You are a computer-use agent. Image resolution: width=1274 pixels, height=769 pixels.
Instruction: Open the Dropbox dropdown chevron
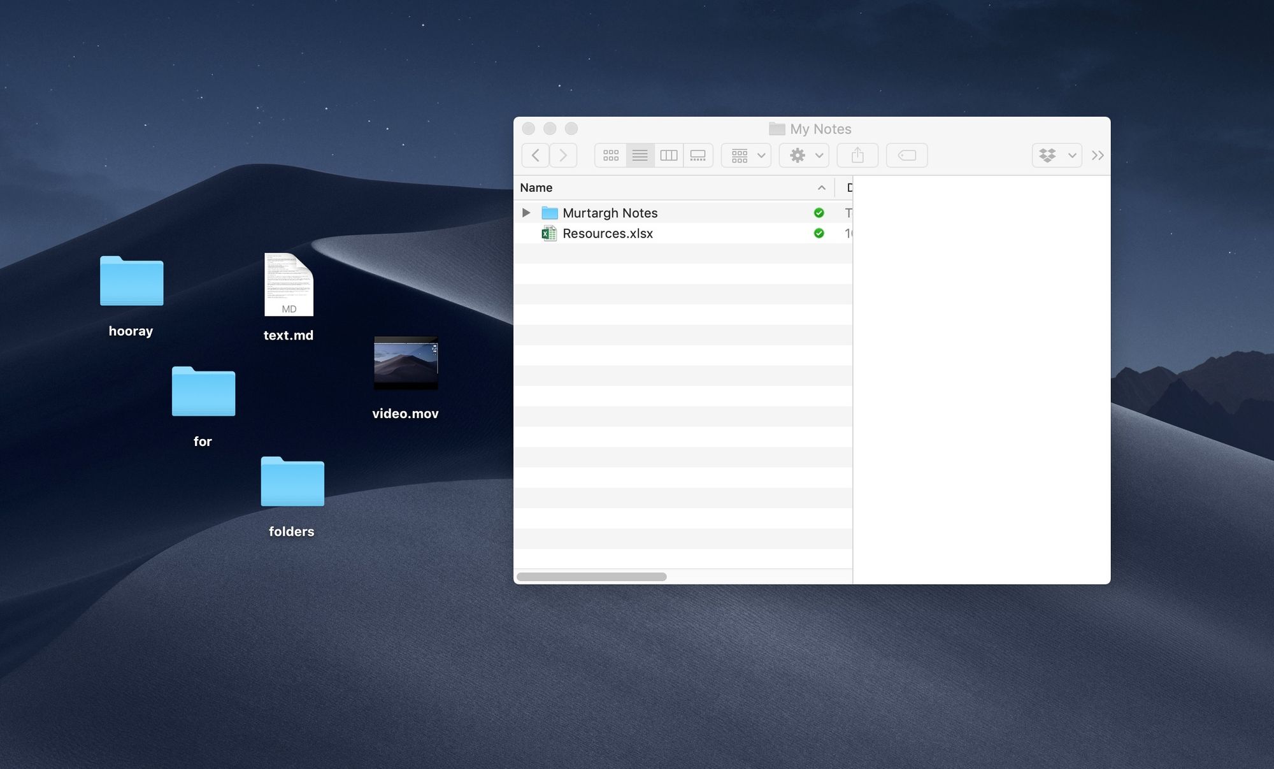[x=1072, y=155]
